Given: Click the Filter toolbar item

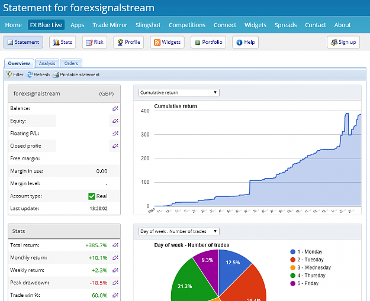Looking at the screenshot, I should pyautogui.click(x=15, y=75).
